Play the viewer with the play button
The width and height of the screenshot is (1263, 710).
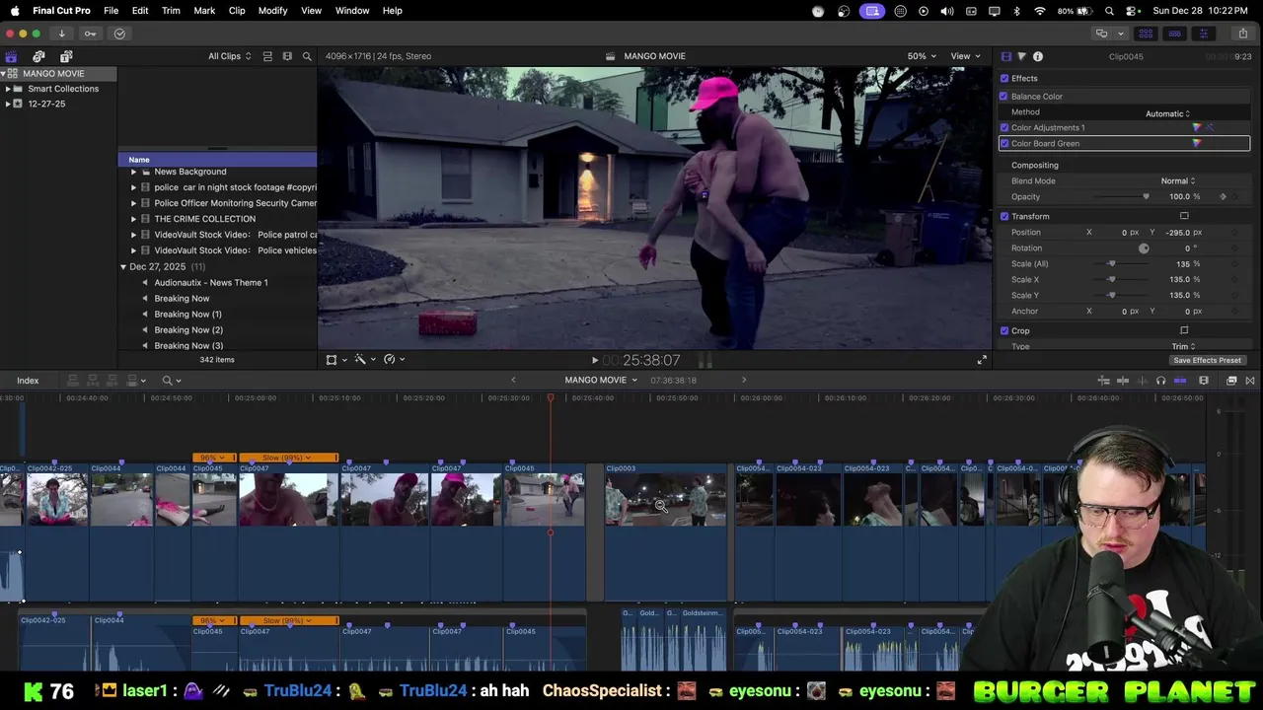[594, 361]
